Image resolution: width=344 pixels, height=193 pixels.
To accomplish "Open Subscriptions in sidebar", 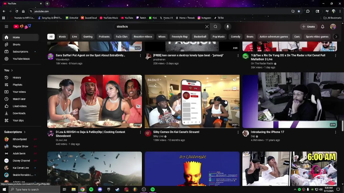I will click(21, 51).
